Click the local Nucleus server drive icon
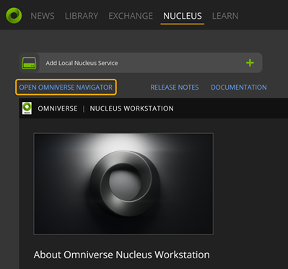Image resolution: width=288 pixels, height=269 pixels. (x=29, y=63)
